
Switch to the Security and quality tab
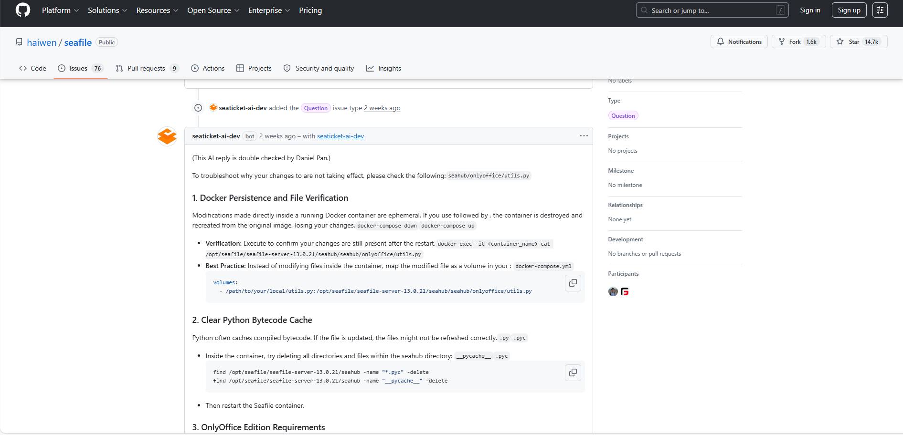(x=319, y=68)
